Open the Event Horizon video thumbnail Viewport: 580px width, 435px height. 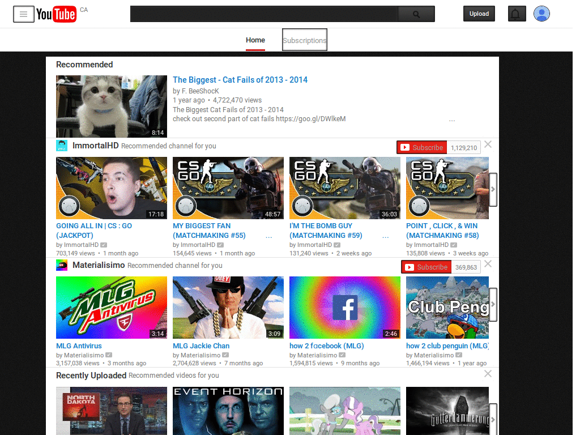pyautogui.click(x=228, y=411)
